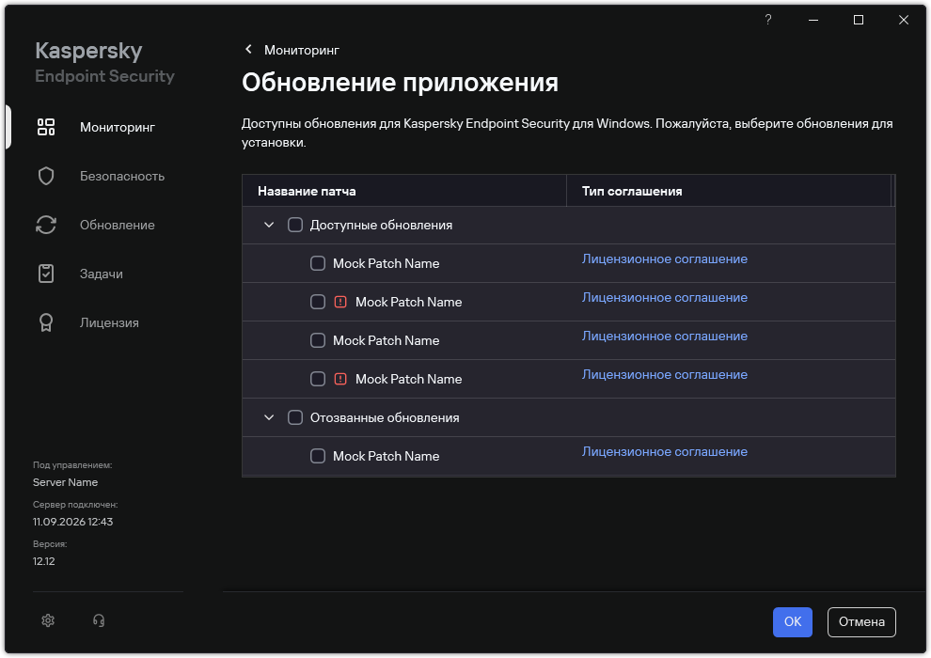Screen dimensions: 931x658
Task: Click the back arrow next to Мониторинг
Action: point(249,49)
